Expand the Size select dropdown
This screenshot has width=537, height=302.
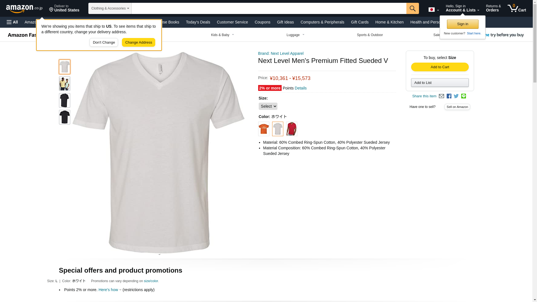point(268,106)
